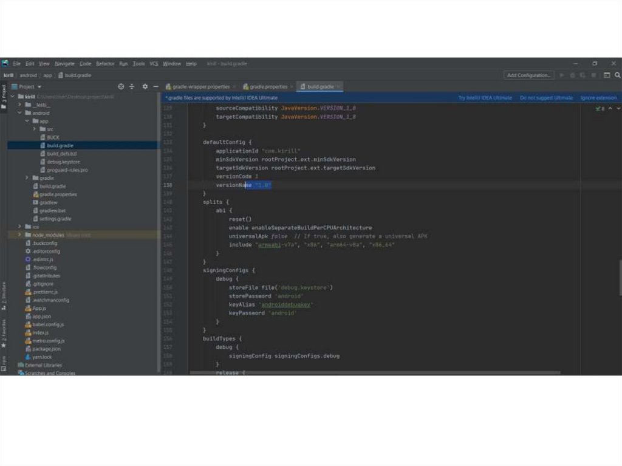Open the Navigate menu
This screenshot has height=466, width=622.
click(64, 64)
